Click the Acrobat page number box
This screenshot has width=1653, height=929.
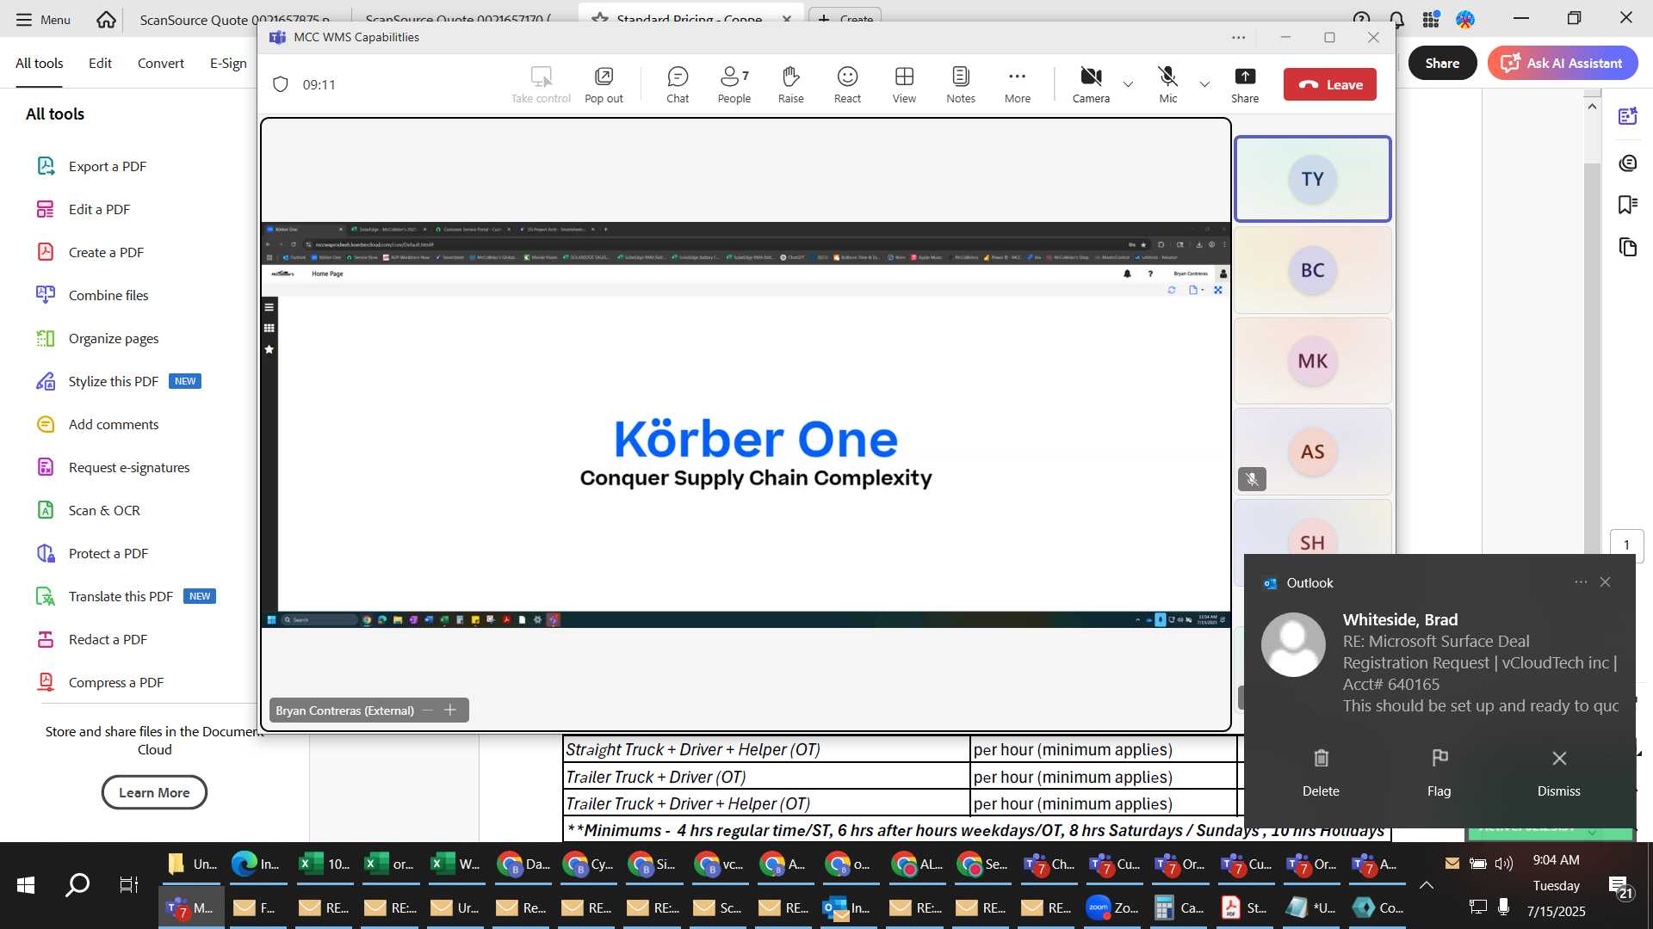1626,544
